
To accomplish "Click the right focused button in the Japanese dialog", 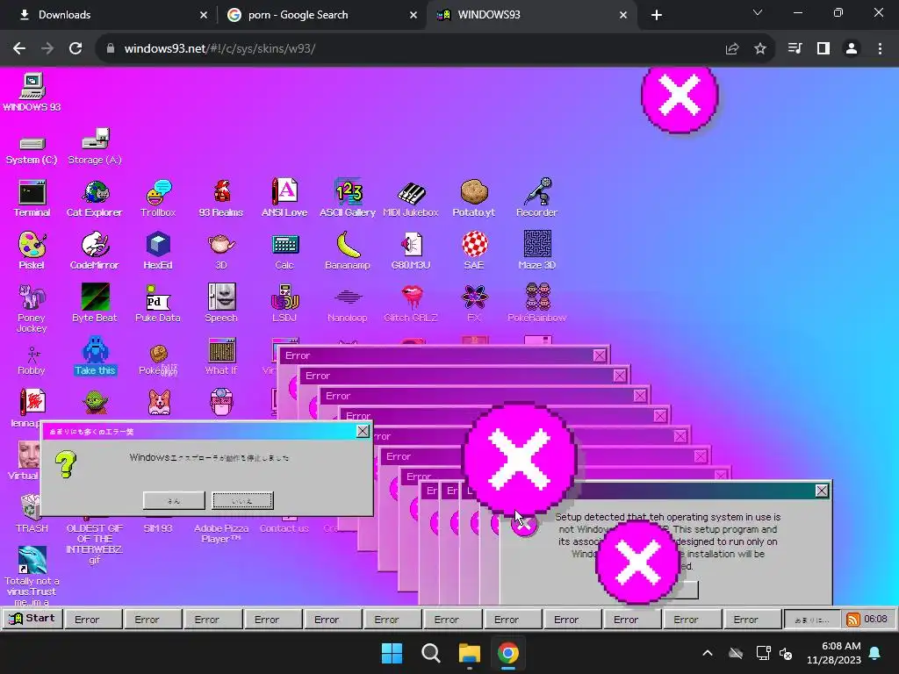I will [x=242, y=501].
